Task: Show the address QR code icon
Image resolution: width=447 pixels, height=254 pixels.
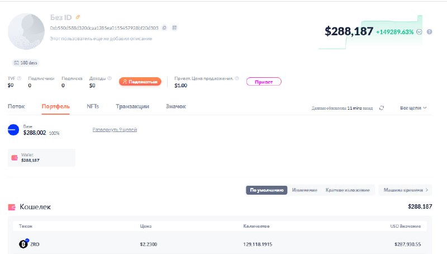Action: pyautogui.click(x=174, y=27)
